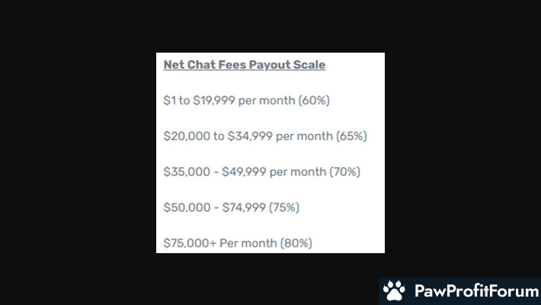Screen dimensions: 541x305
Task: Click the $35,000 amount
Action: [187, 172]
